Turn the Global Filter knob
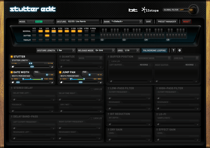210x148 pixels. [193, 10]
